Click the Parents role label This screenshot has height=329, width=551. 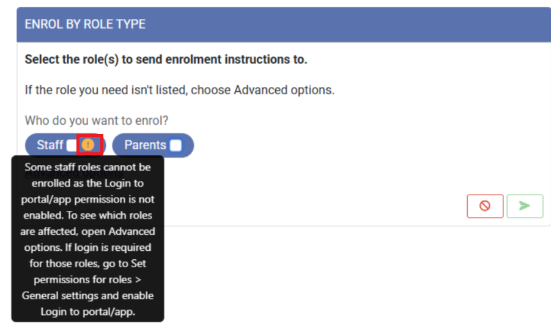145,145
